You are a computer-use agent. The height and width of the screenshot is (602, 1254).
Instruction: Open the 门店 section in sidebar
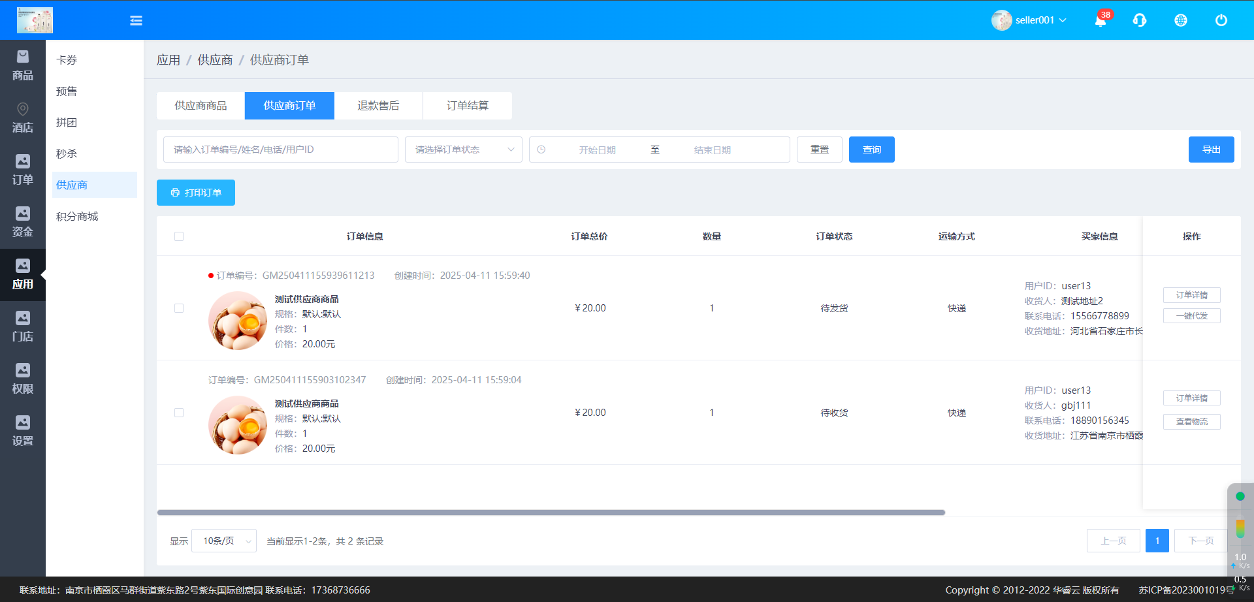click(x=23, y=327)
